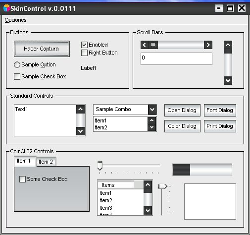Click the Item1/Item2 list up spinner arrow
Screen dimensions: 250x235
[151, 120]
